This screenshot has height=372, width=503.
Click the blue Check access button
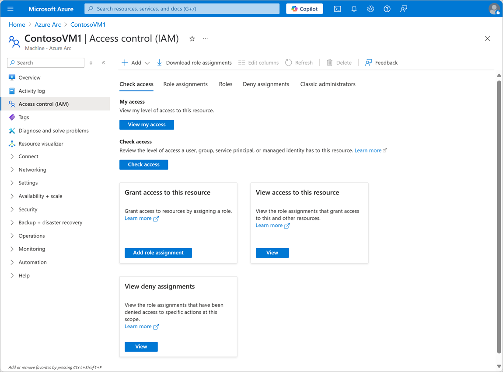point(144,164)
